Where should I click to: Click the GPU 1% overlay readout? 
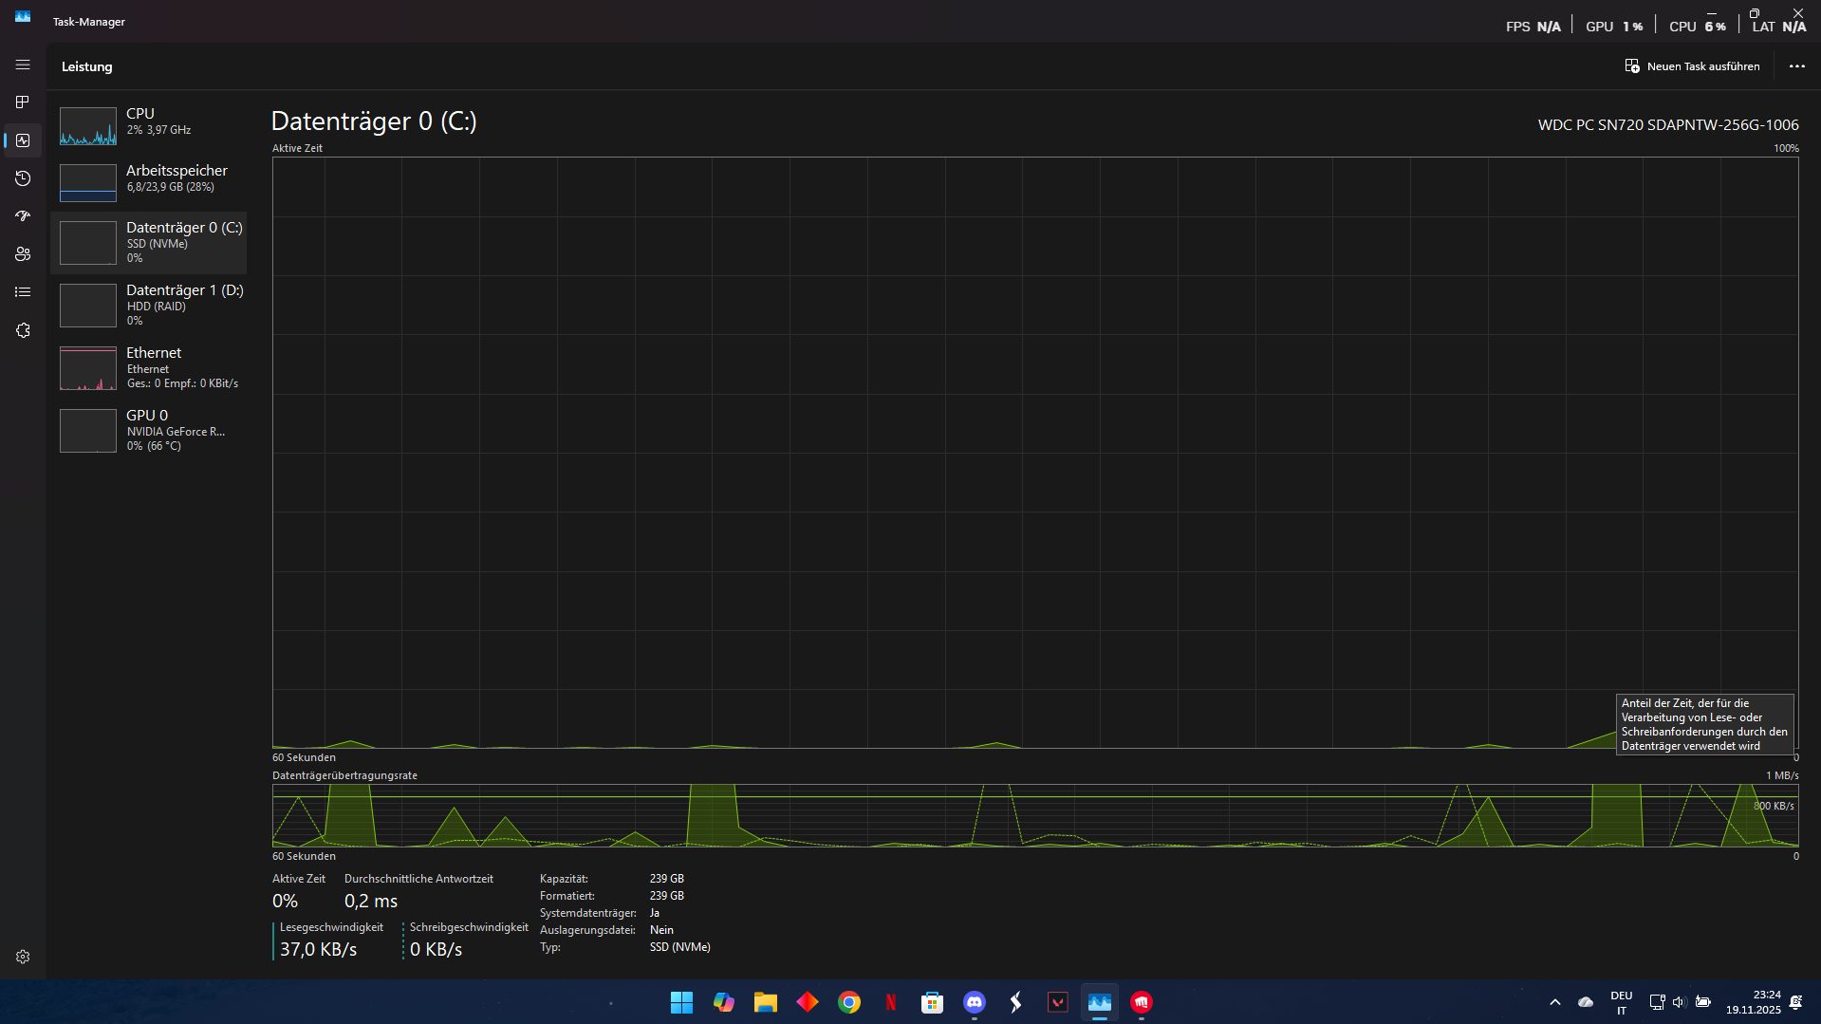[1614, 27]
